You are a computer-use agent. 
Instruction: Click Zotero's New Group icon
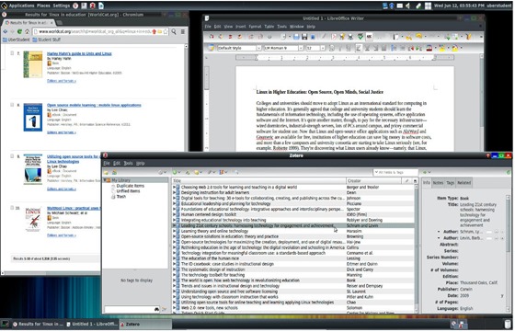point(114,172)
